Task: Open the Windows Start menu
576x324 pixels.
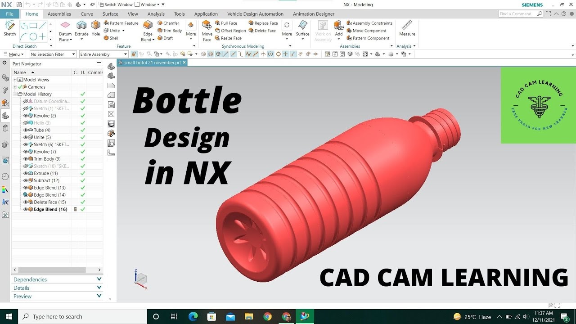Action: point(9,316)
